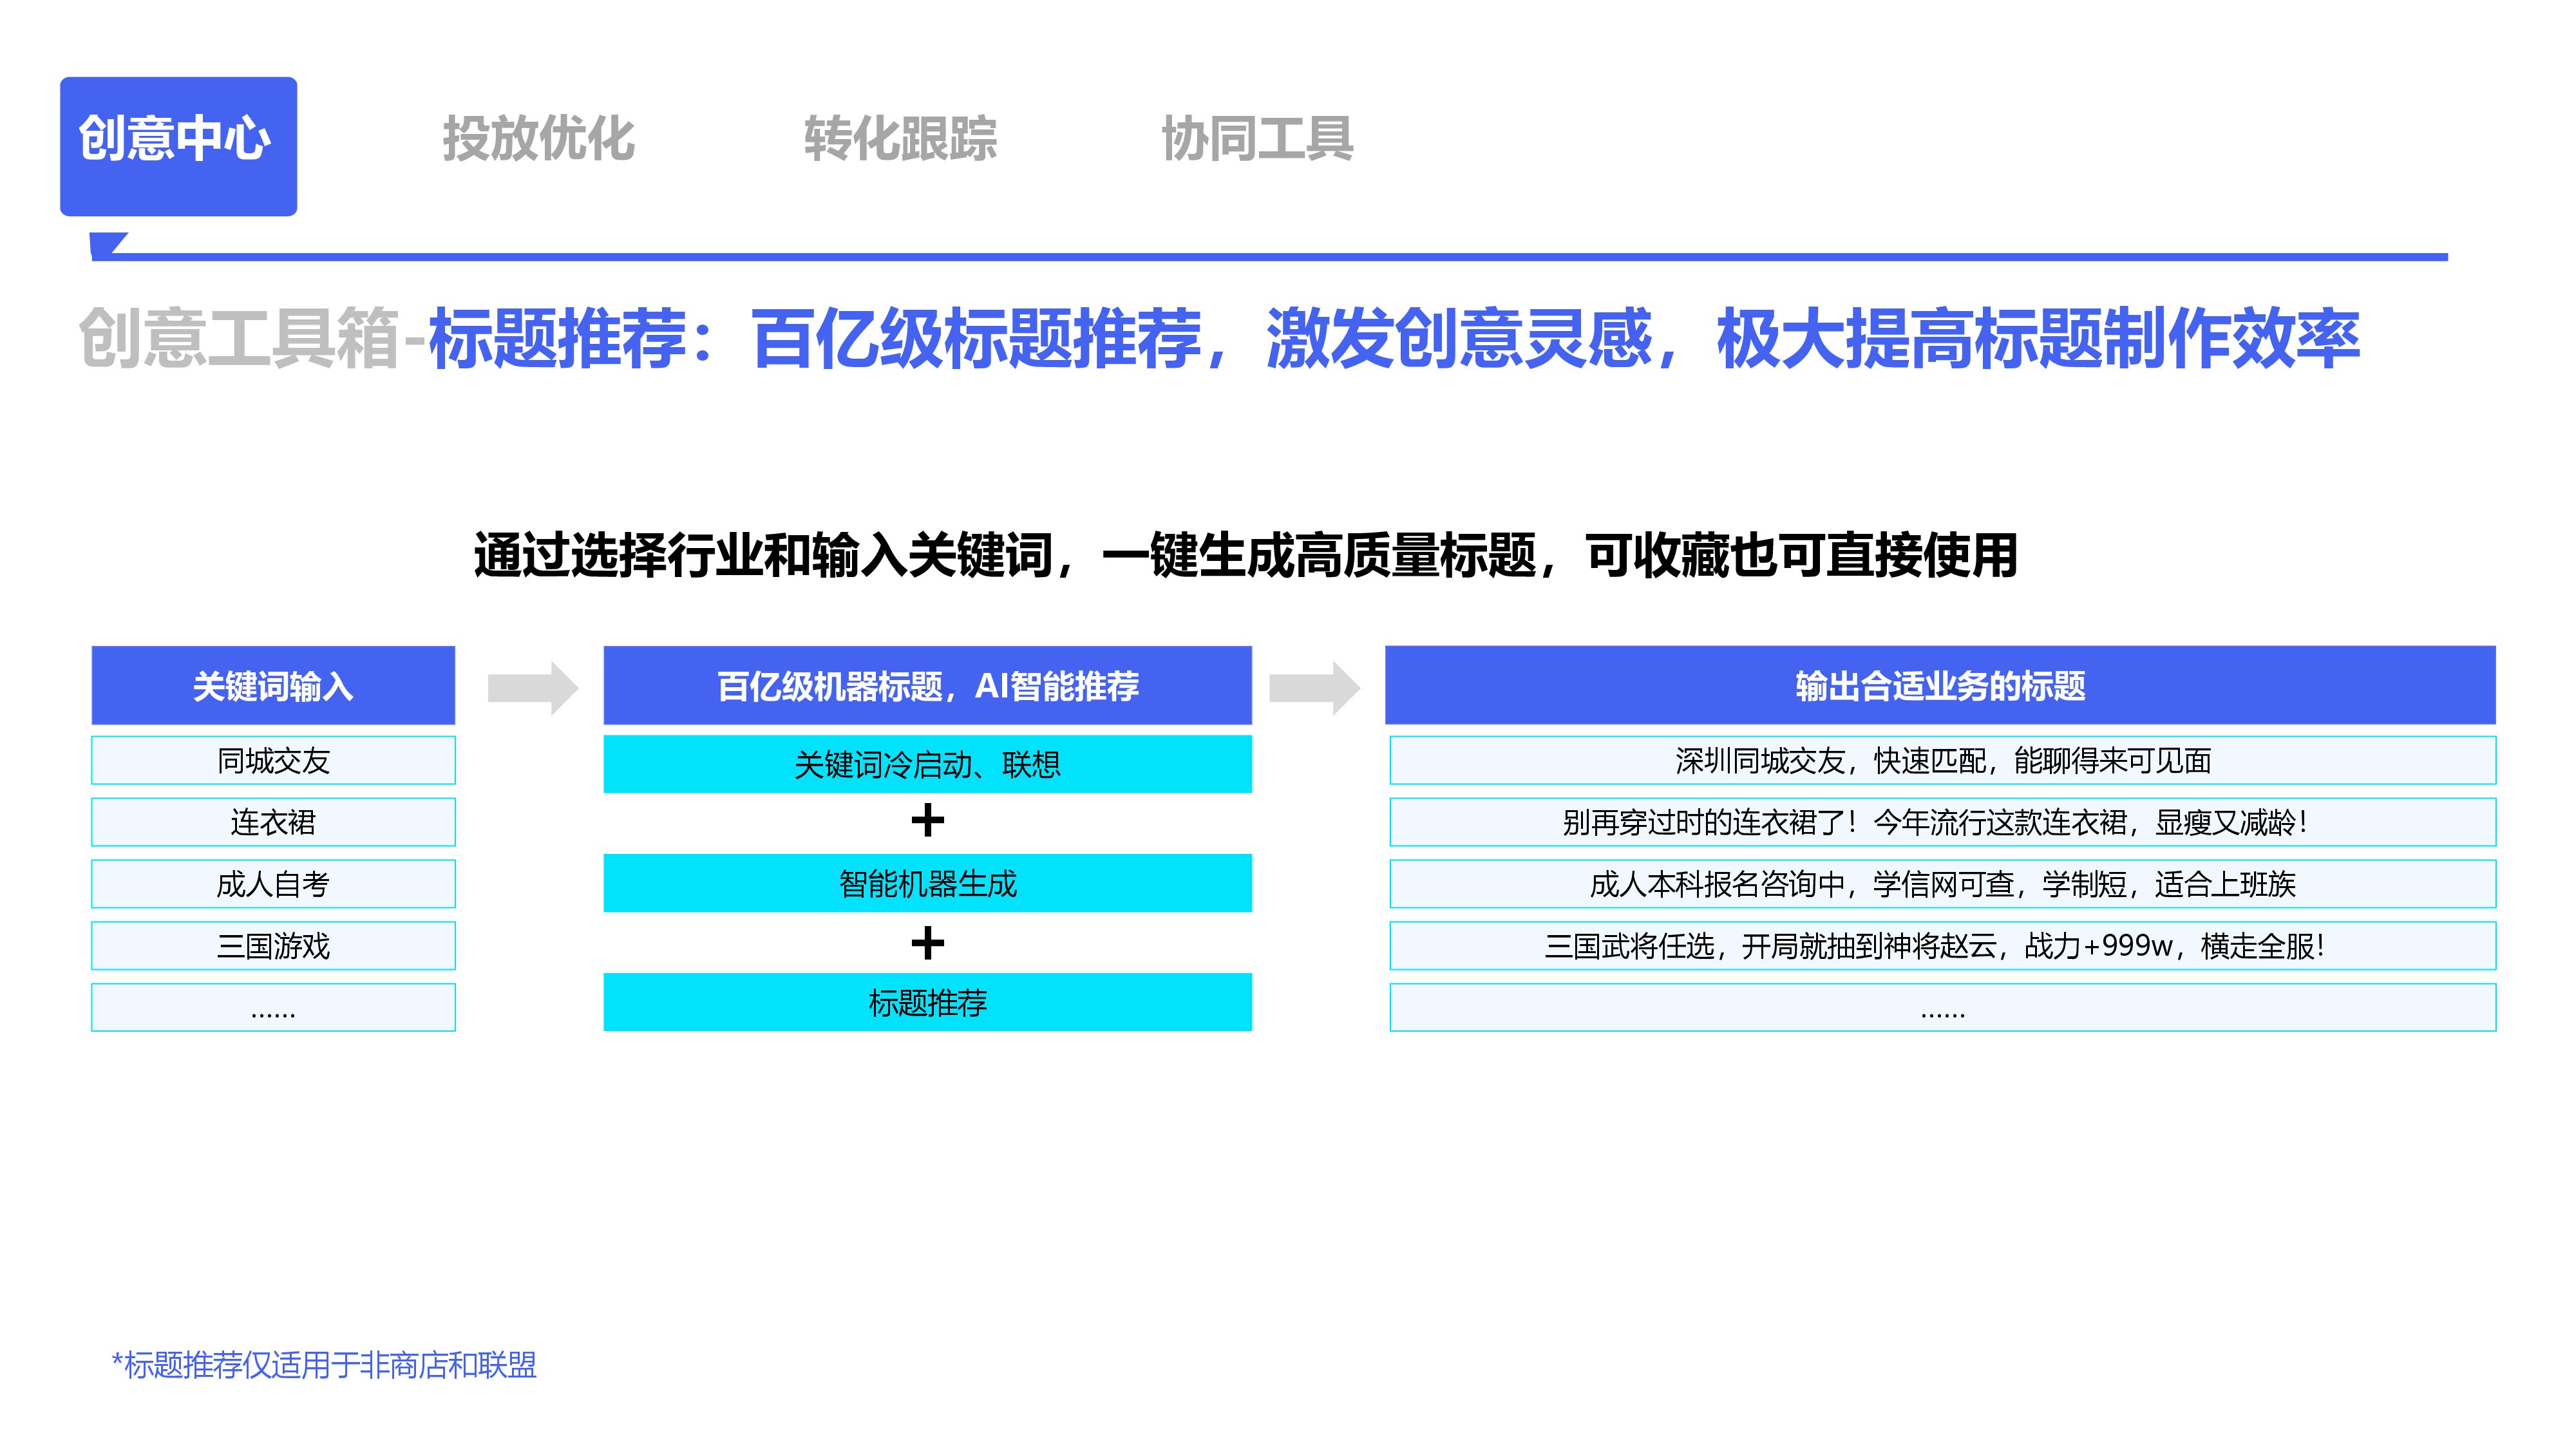
Task: Pick the 三国游戏 keyword entry
Action: (x=273, y=946)
